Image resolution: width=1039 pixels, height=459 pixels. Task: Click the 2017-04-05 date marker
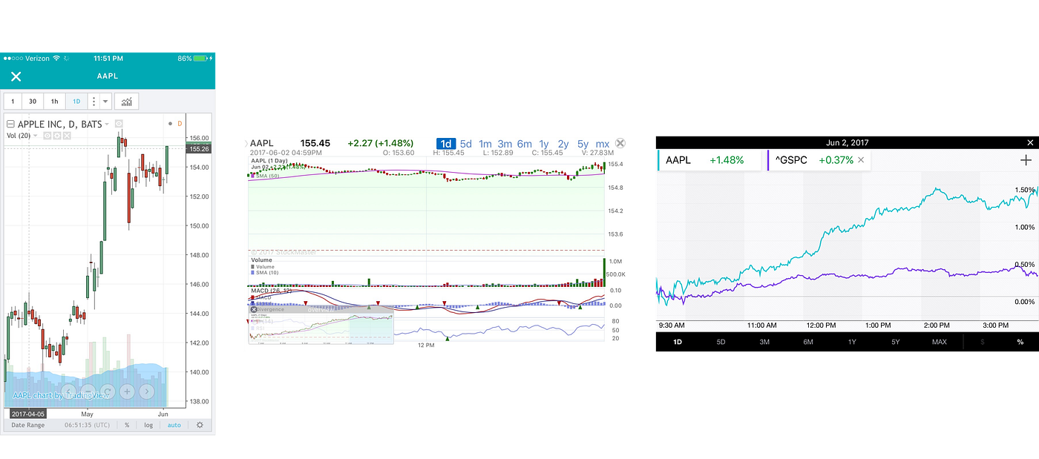click(30, 413)
